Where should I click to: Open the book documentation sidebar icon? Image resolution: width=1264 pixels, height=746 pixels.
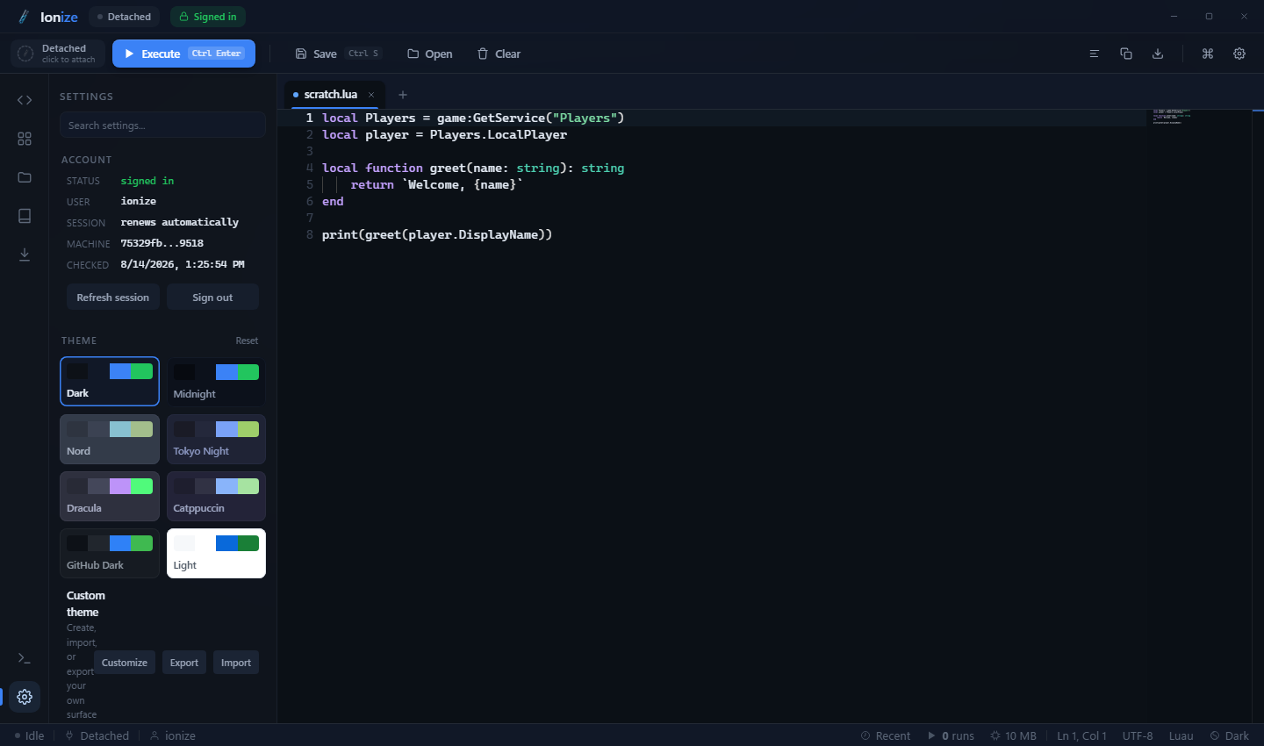click(25, 216)
